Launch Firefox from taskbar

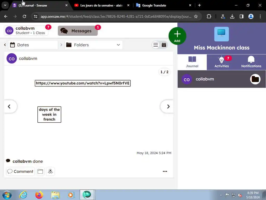(x=39, y=195)
